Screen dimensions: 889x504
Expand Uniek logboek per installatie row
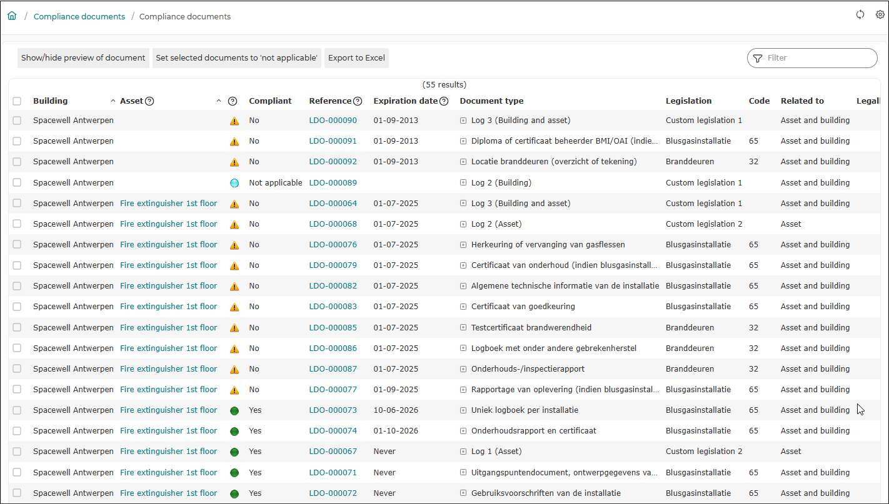click(463, 410)
